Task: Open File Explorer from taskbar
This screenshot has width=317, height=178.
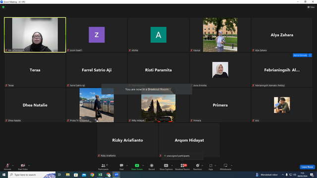Action: (68, 175)
